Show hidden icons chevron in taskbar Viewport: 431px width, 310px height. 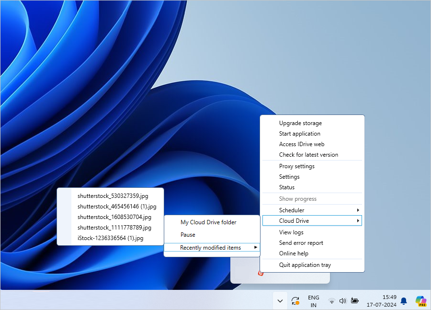tap(280, 300)
